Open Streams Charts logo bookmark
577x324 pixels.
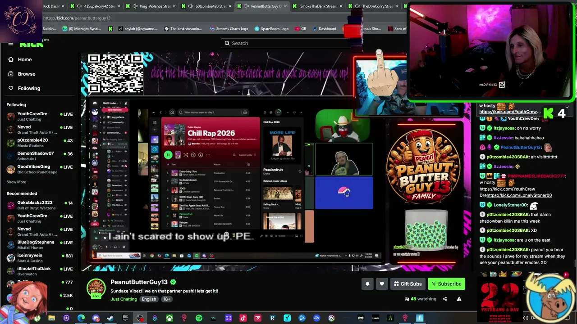point(229,29)
